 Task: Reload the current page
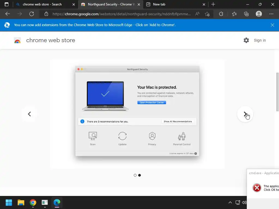pyautogui.click(x=32, y=14)
